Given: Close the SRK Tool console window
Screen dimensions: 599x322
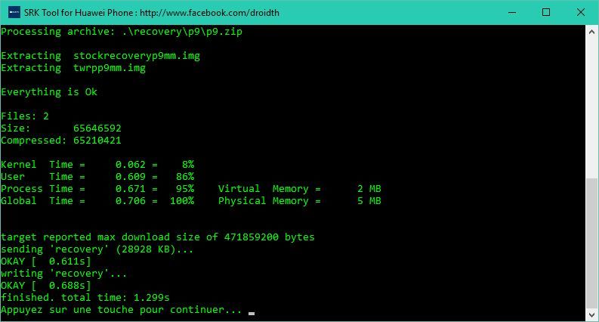Looking at the screenshot, I should [x=581, y=12].
